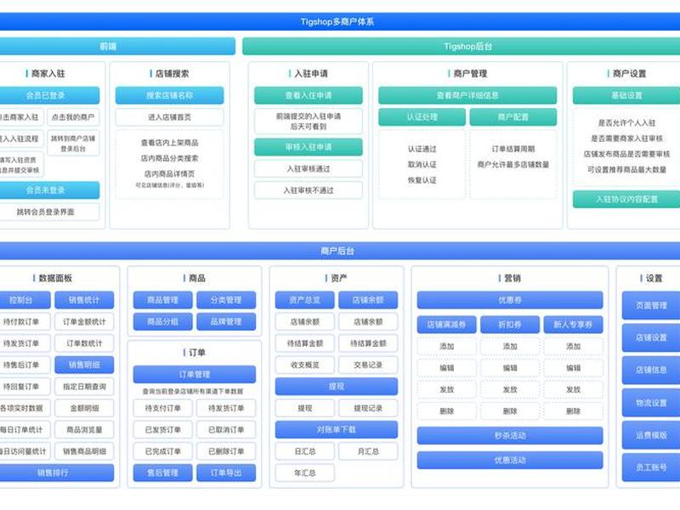Image resolution: width=680 pixels, height=510 pixels.
Task: Select the 待支付订单 box
Action: tap(162, 408)
